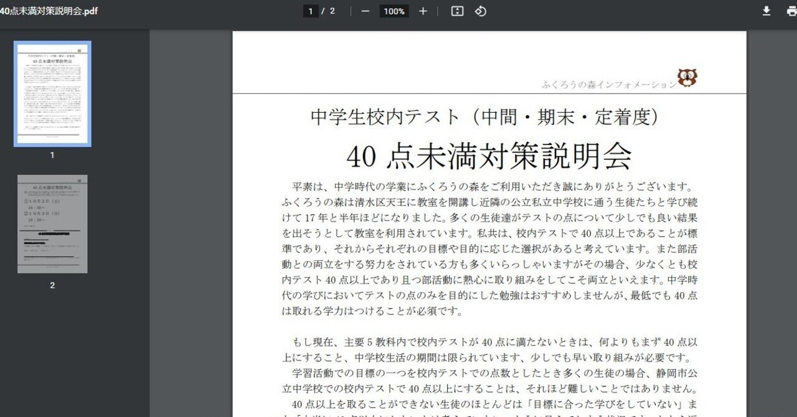Select the owl illustration near ふくろうの森インフォメーション
797x417 pixels.
pyautogui.click(x=687, y=78)
